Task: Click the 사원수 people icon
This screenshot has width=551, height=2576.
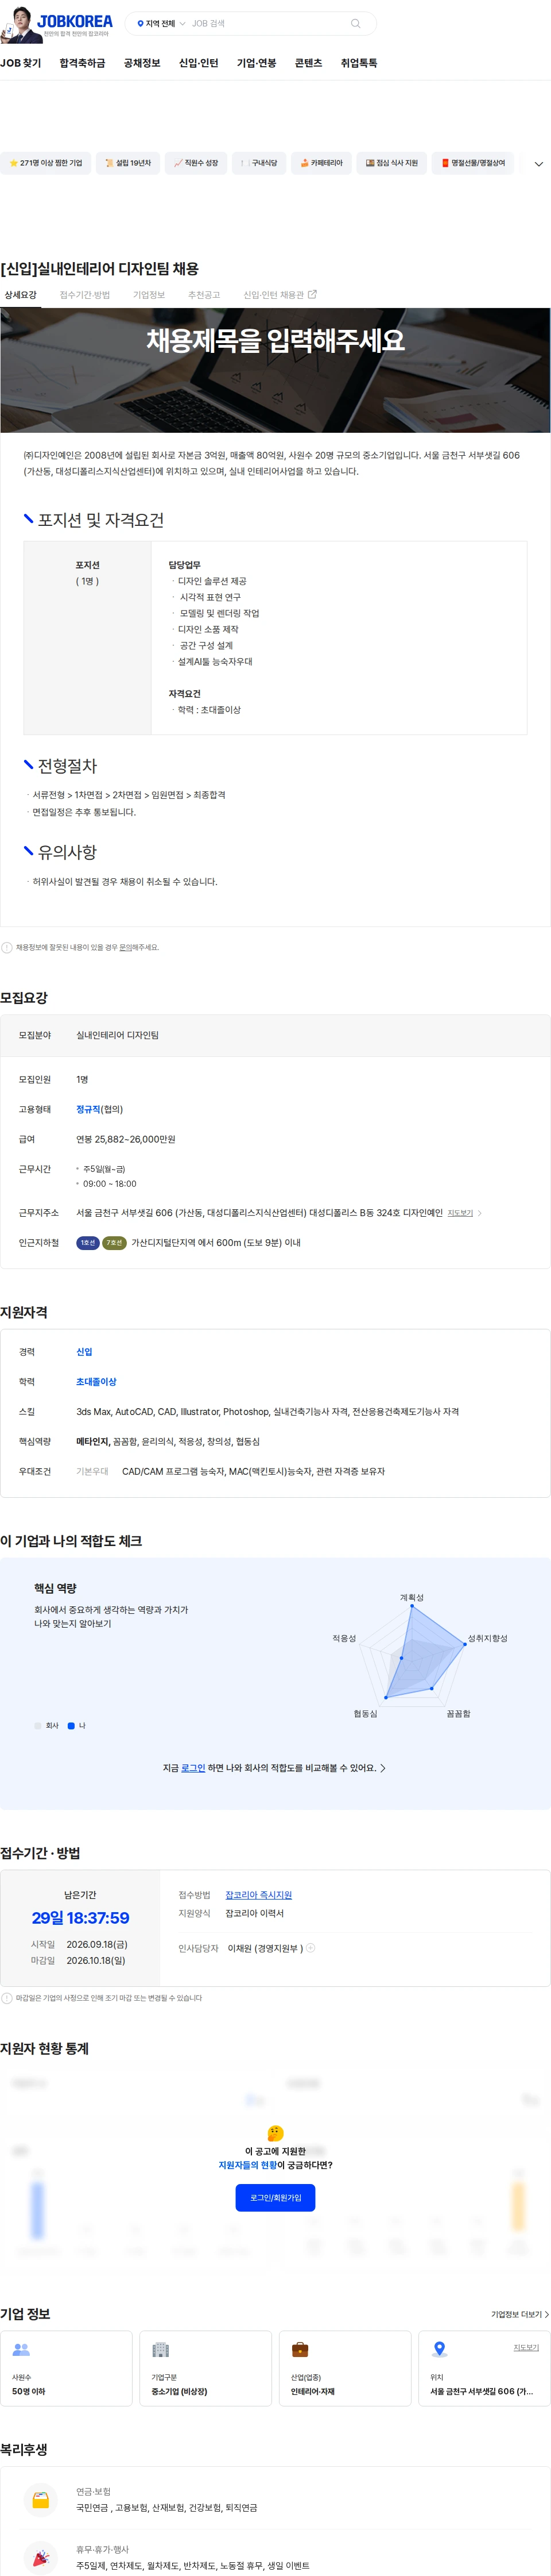Action: point(21,2349)
